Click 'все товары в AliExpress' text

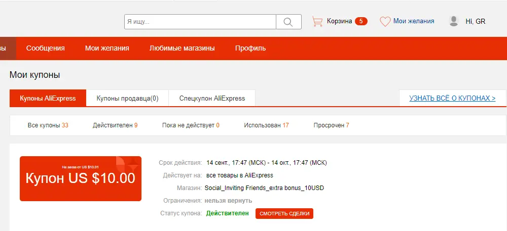click(240, 175)
